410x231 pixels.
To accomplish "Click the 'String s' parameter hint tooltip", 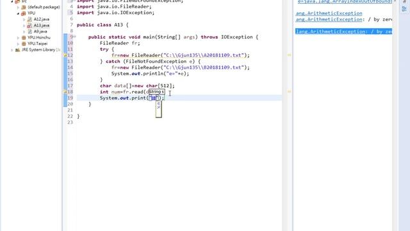I will 156,92.
